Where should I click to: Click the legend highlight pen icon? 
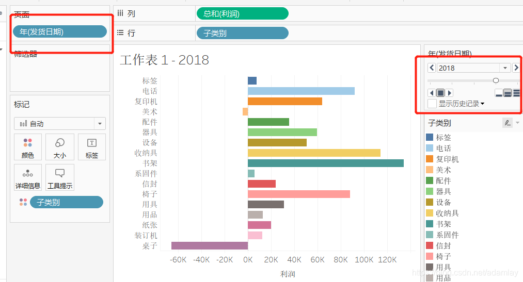click(508, 123)
